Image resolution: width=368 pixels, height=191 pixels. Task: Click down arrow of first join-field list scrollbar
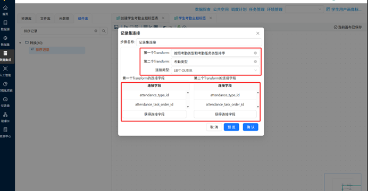(x=188, y=107)
